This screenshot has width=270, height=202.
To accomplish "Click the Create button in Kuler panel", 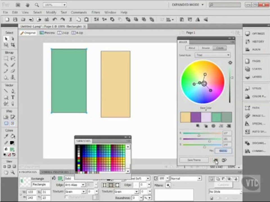I will point(220,48).
